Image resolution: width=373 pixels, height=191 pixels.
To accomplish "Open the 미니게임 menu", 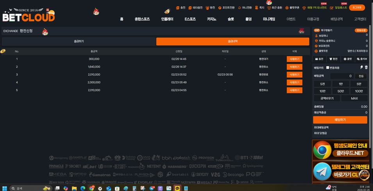I will point(269,19).
